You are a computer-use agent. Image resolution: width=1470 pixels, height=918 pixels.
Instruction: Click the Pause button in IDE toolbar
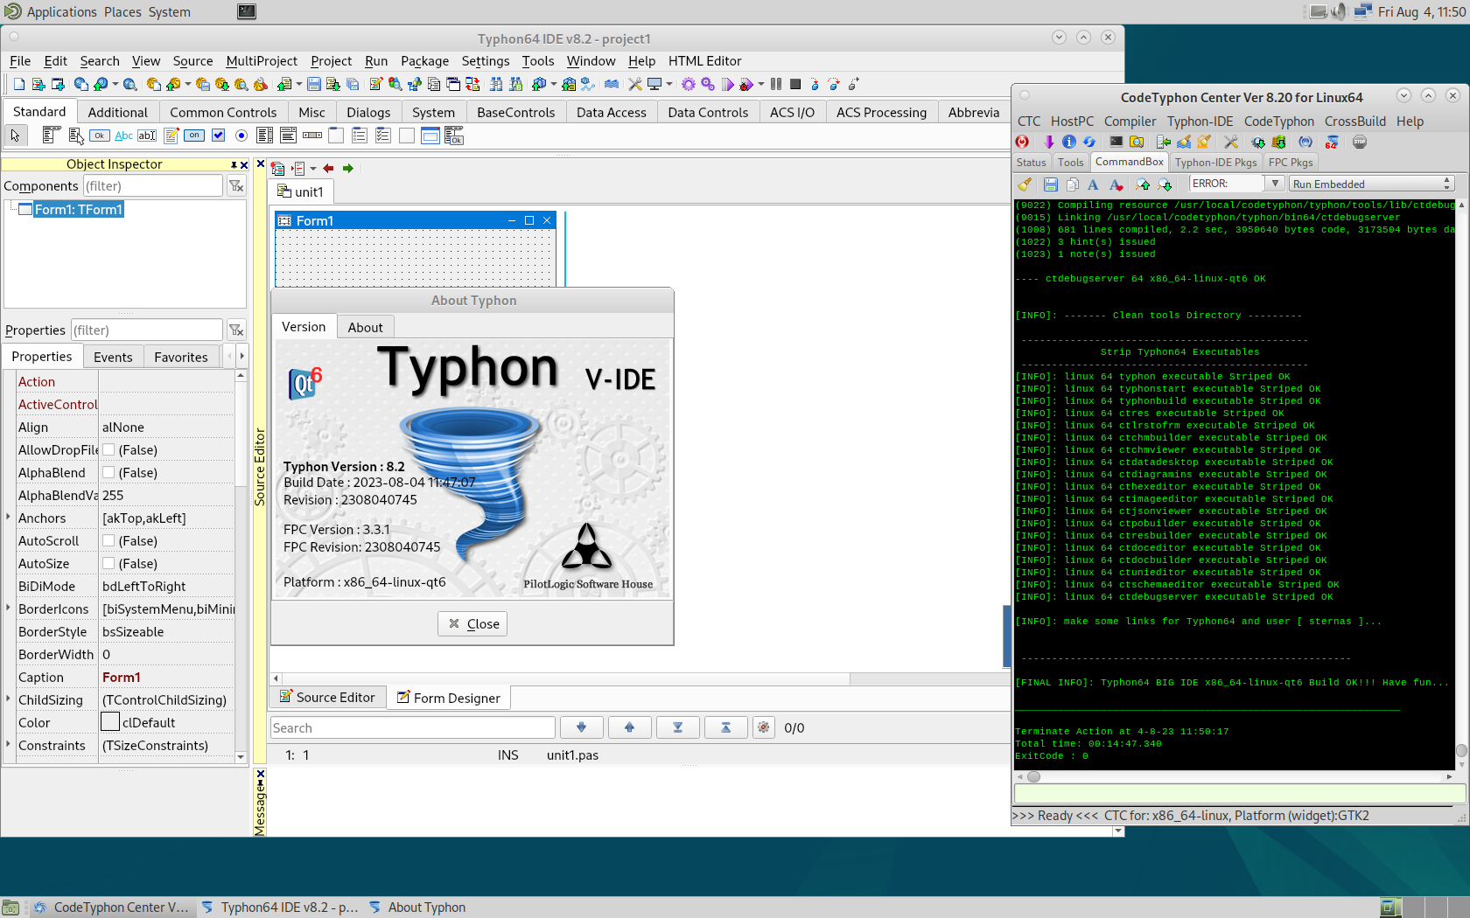[x=776, y=84]
